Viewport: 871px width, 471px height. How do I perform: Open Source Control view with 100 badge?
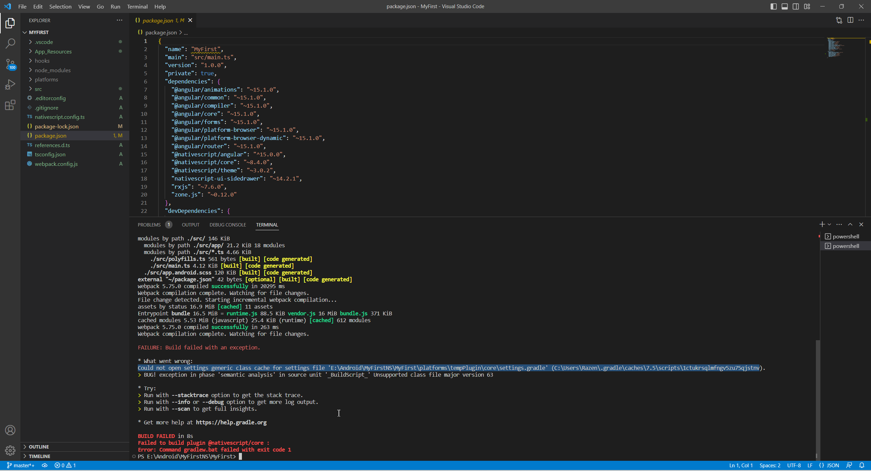10,64
